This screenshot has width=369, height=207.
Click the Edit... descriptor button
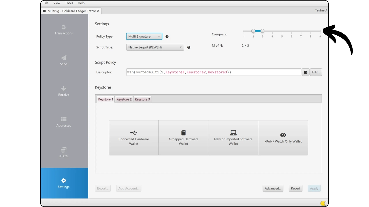coord(316,72)
